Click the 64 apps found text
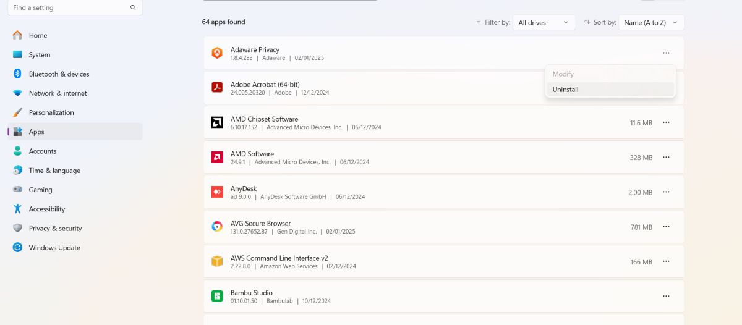742x325 pixels. click(224, 22)
